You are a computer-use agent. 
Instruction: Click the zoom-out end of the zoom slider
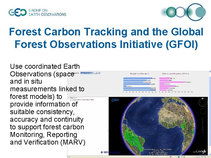click(203, 133)
